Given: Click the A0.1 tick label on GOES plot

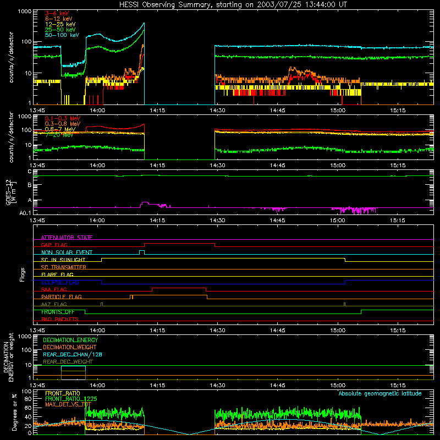Looking at the screenshot, I should coord(25,213).
